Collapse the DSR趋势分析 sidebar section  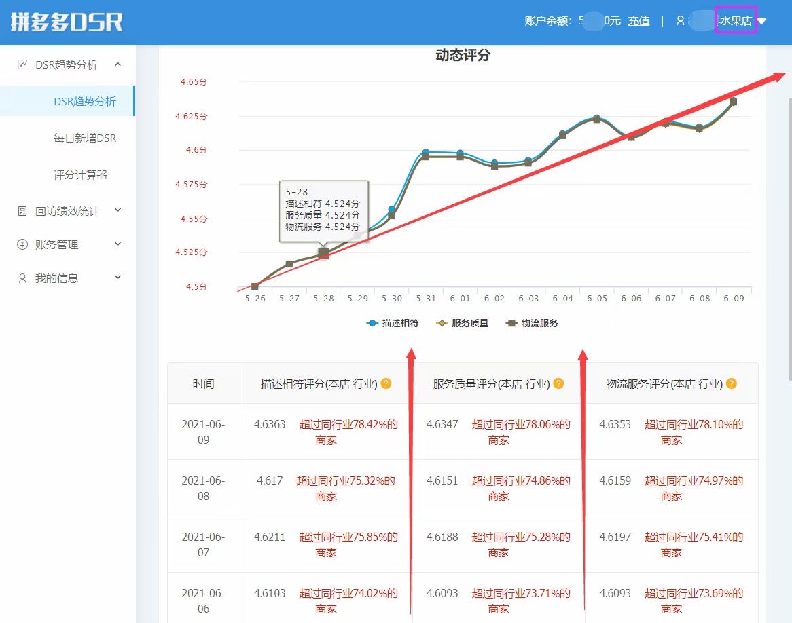click(118, 64)
